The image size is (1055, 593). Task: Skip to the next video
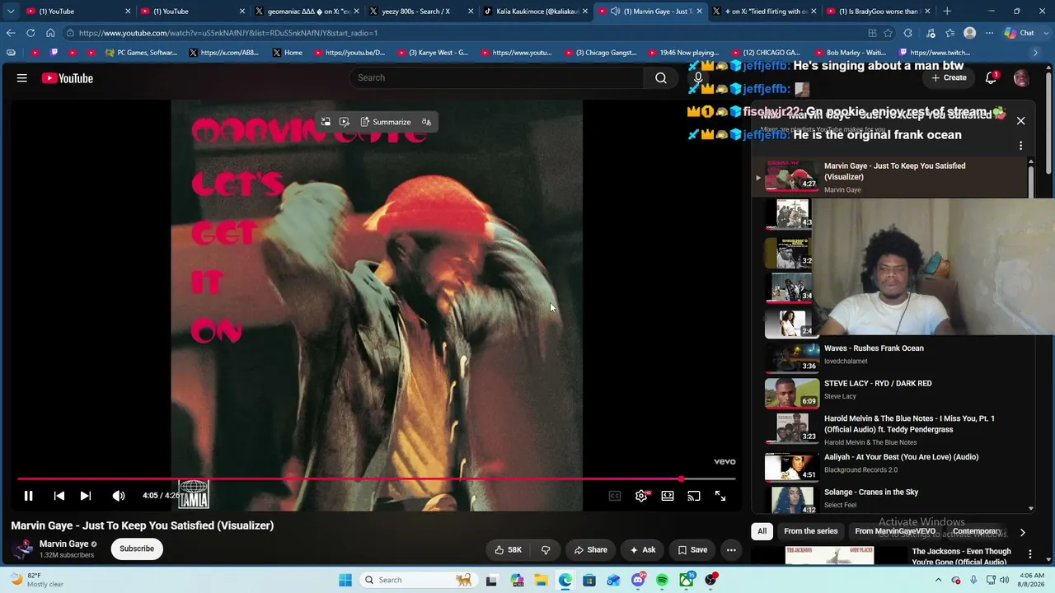point(86,496)
